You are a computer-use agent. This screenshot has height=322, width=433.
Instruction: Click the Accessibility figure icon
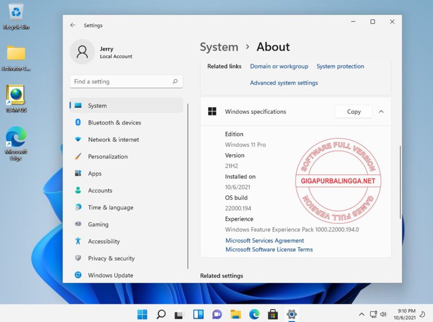coord(78,241)
